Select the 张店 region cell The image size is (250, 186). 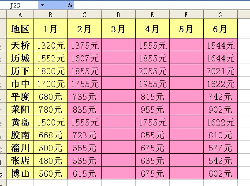tap(20, 160)
